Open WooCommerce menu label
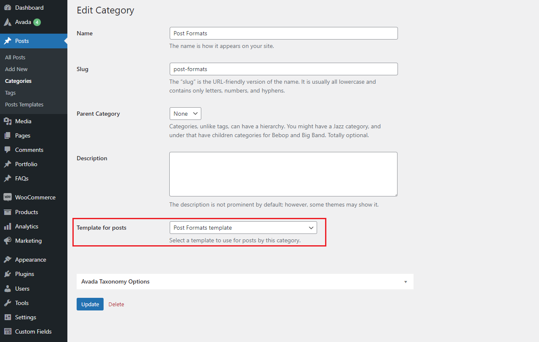 click(x=35, y=197)
